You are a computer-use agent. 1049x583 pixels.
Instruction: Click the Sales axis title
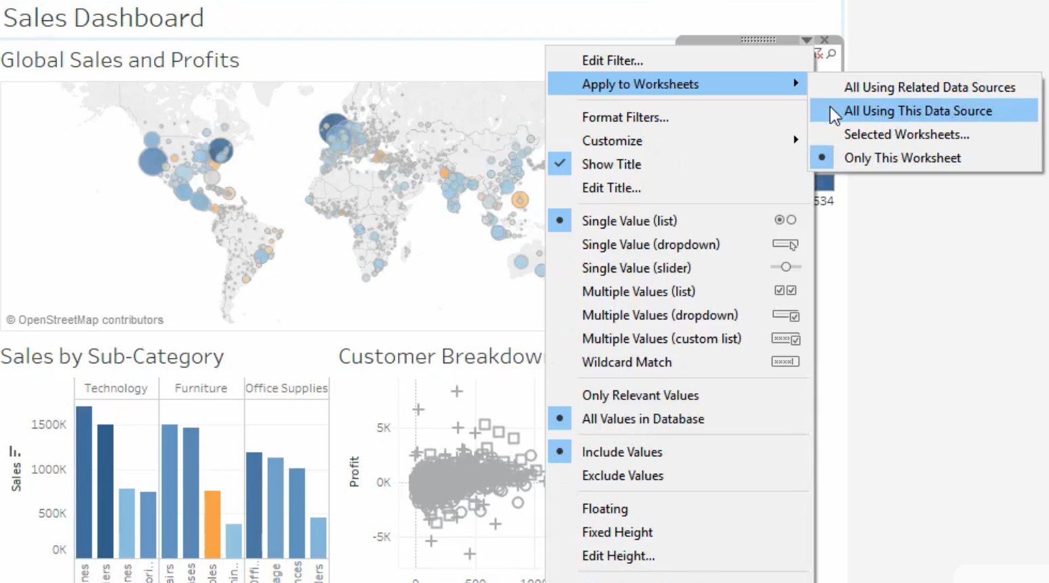pyautogui.click(x=16, y=477)
